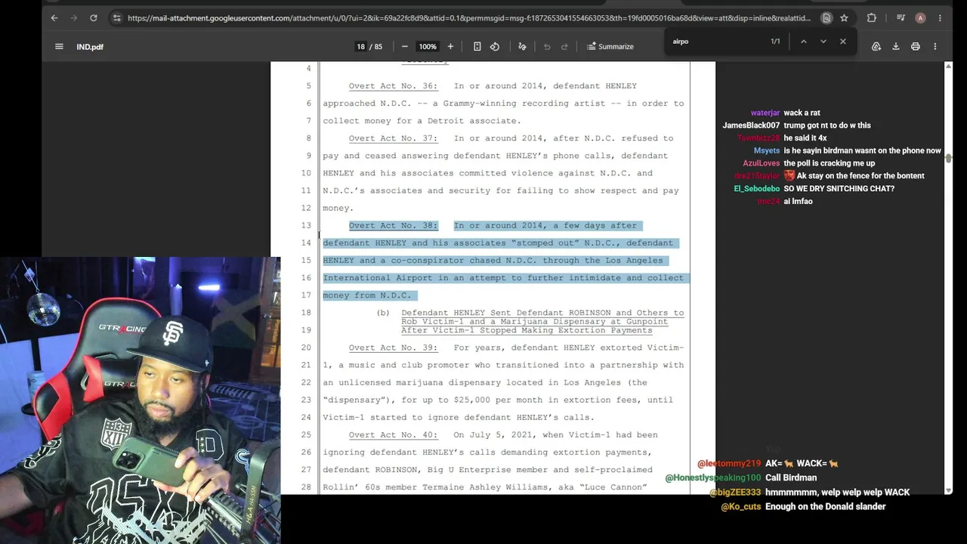Viewport: 967px width, 544px height.
Task: Click the reader mode icon in address bar
Action: 826,18
